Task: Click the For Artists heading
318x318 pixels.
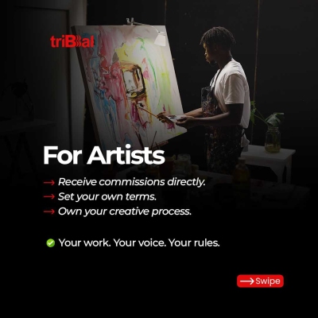Action: 104,155
